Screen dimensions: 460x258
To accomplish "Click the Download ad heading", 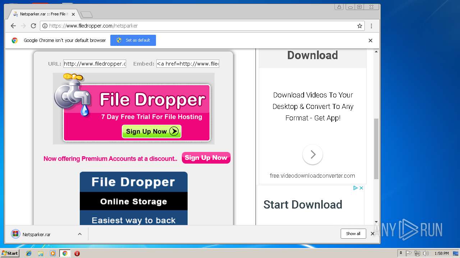I will coord(312,55).
